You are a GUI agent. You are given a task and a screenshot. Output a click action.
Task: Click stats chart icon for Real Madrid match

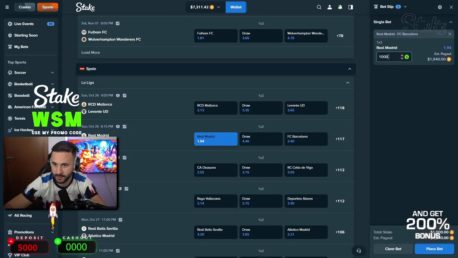[x=125, y=126]
